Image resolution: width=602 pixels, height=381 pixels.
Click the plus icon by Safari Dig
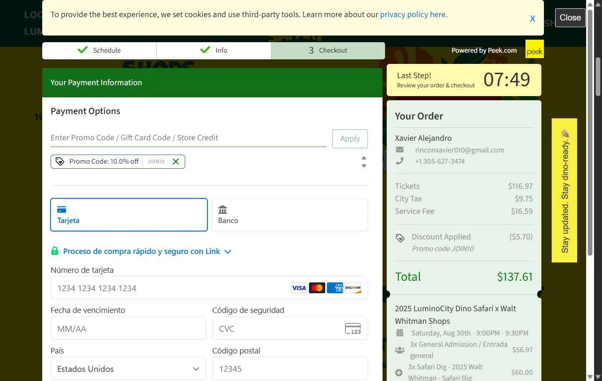[x=399, y=373]
